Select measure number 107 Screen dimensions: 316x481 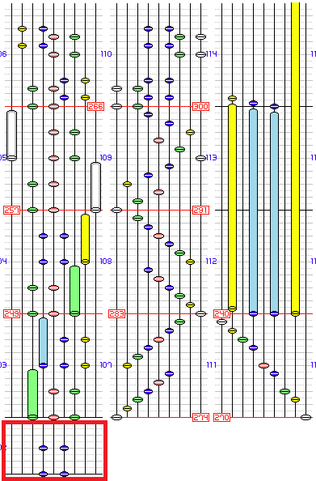point(106,365)
